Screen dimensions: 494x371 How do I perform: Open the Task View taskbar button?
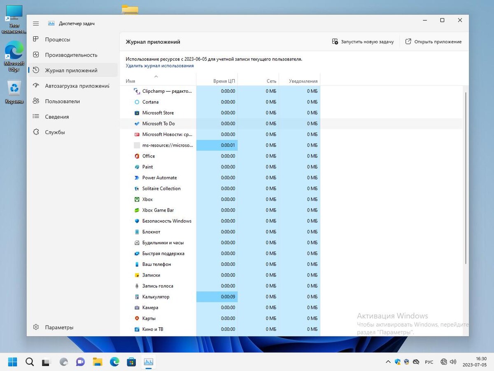click(47, 362)
